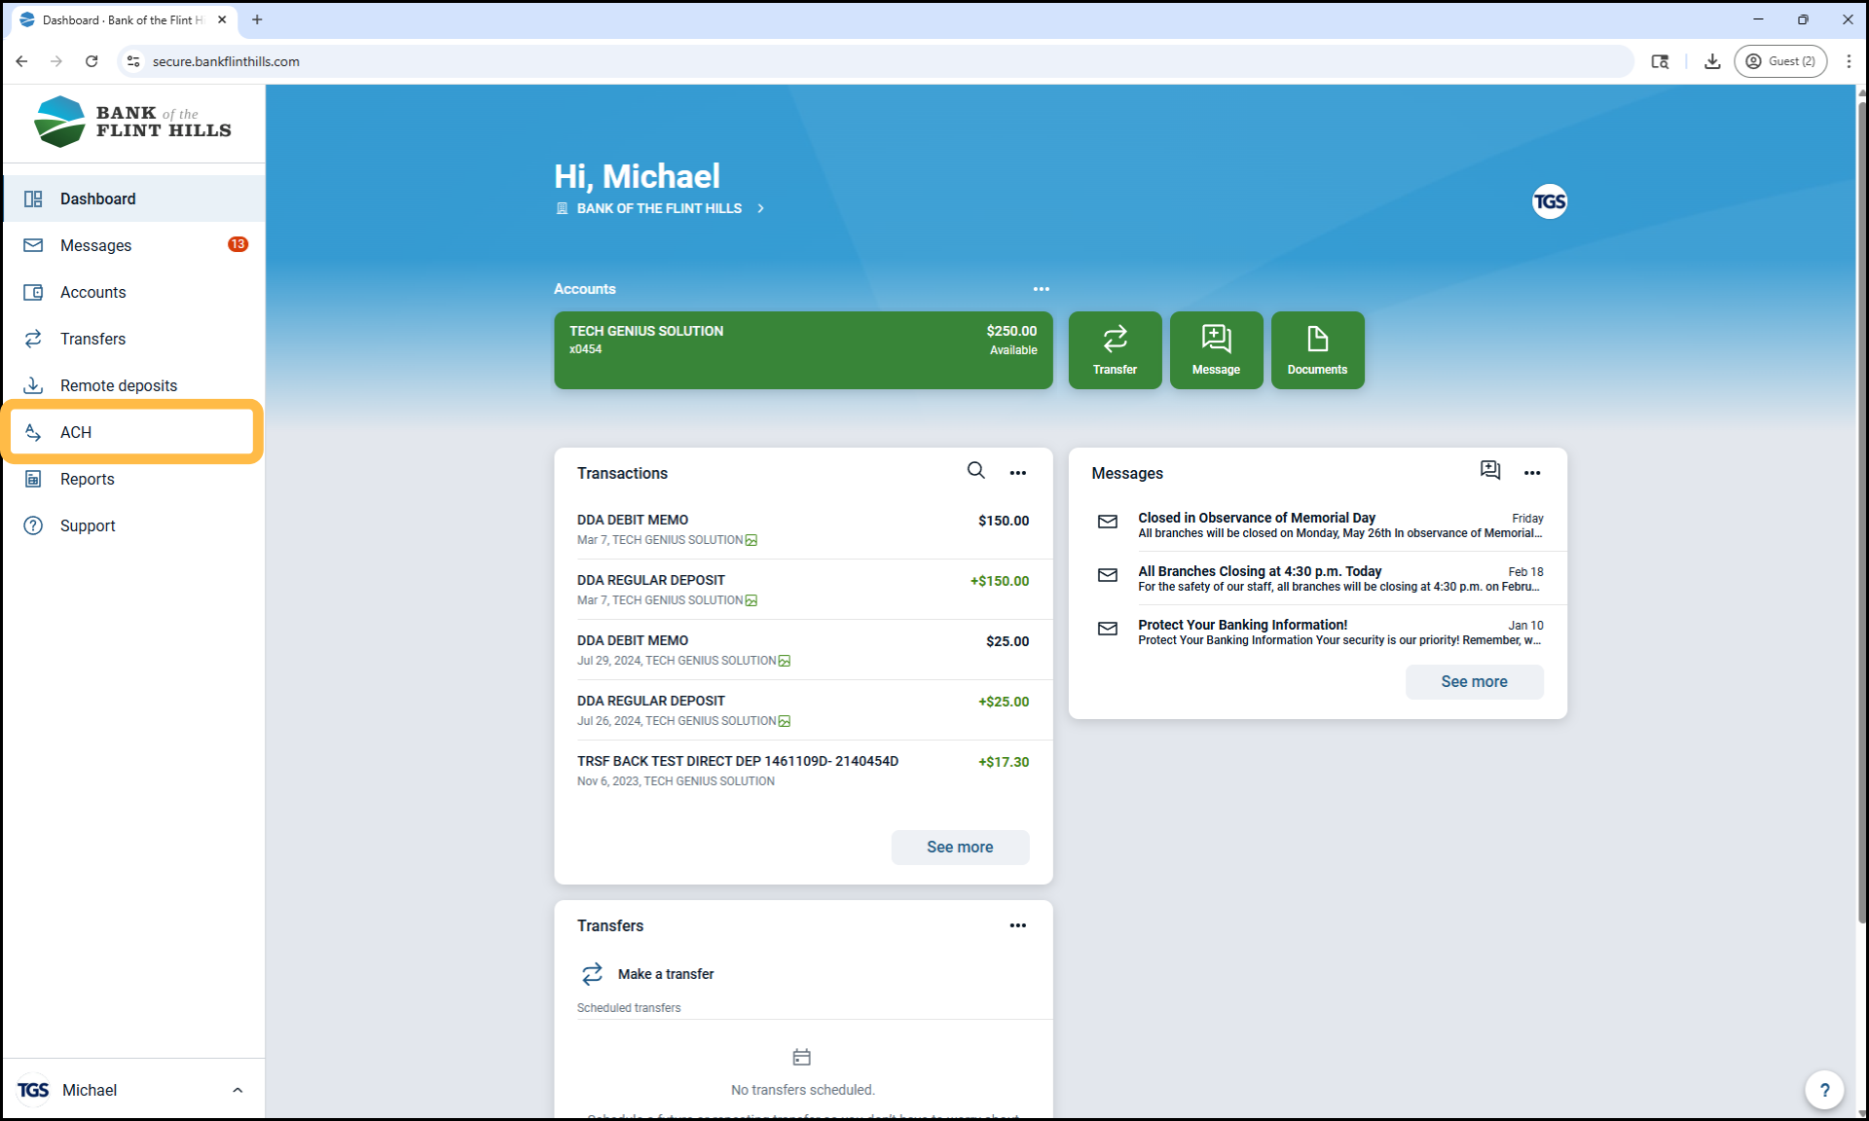Expand Michael user menu chevron
Screen dimensions: 1869x1121
coord(238,1090)
